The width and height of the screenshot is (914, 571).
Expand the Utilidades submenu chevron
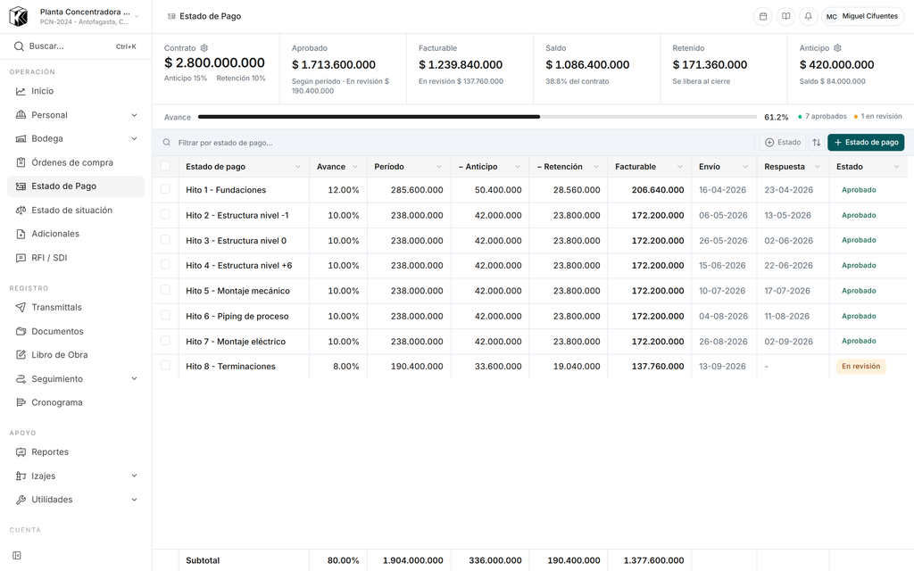[134, 500]
